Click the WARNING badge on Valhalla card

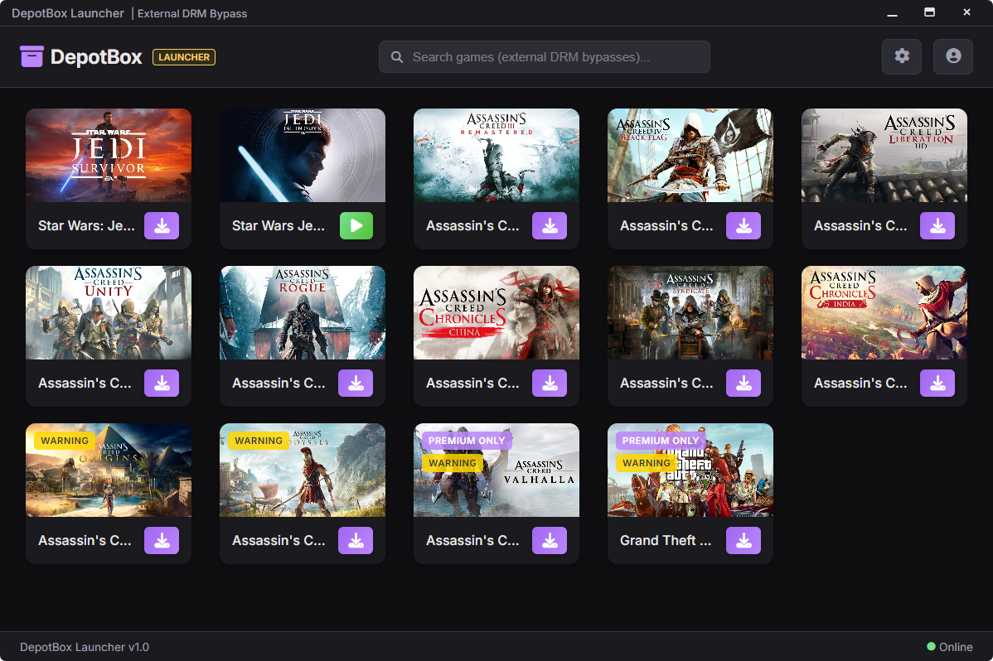click(453, 464)
